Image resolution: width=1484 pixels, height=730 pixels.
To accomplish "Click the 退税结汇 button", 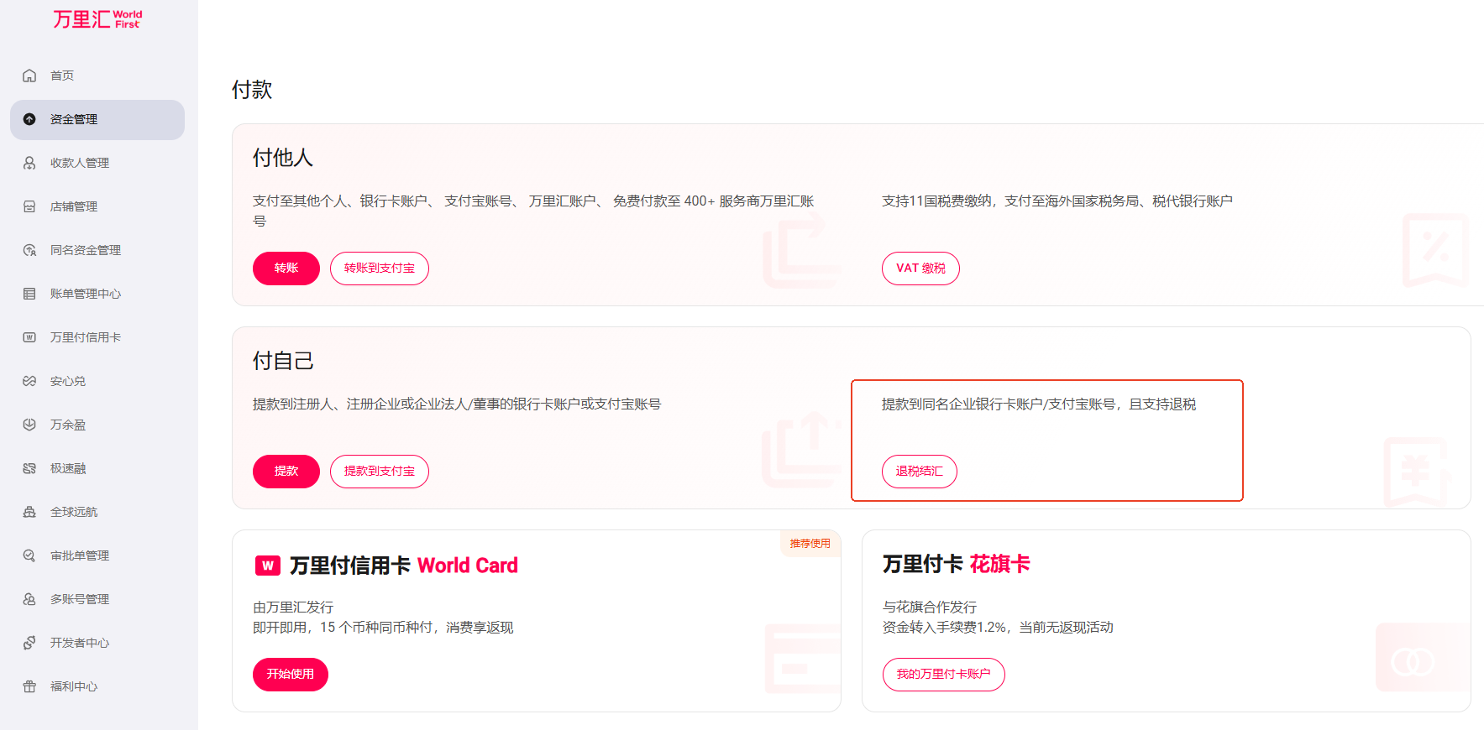I will (x=920, y=472).
